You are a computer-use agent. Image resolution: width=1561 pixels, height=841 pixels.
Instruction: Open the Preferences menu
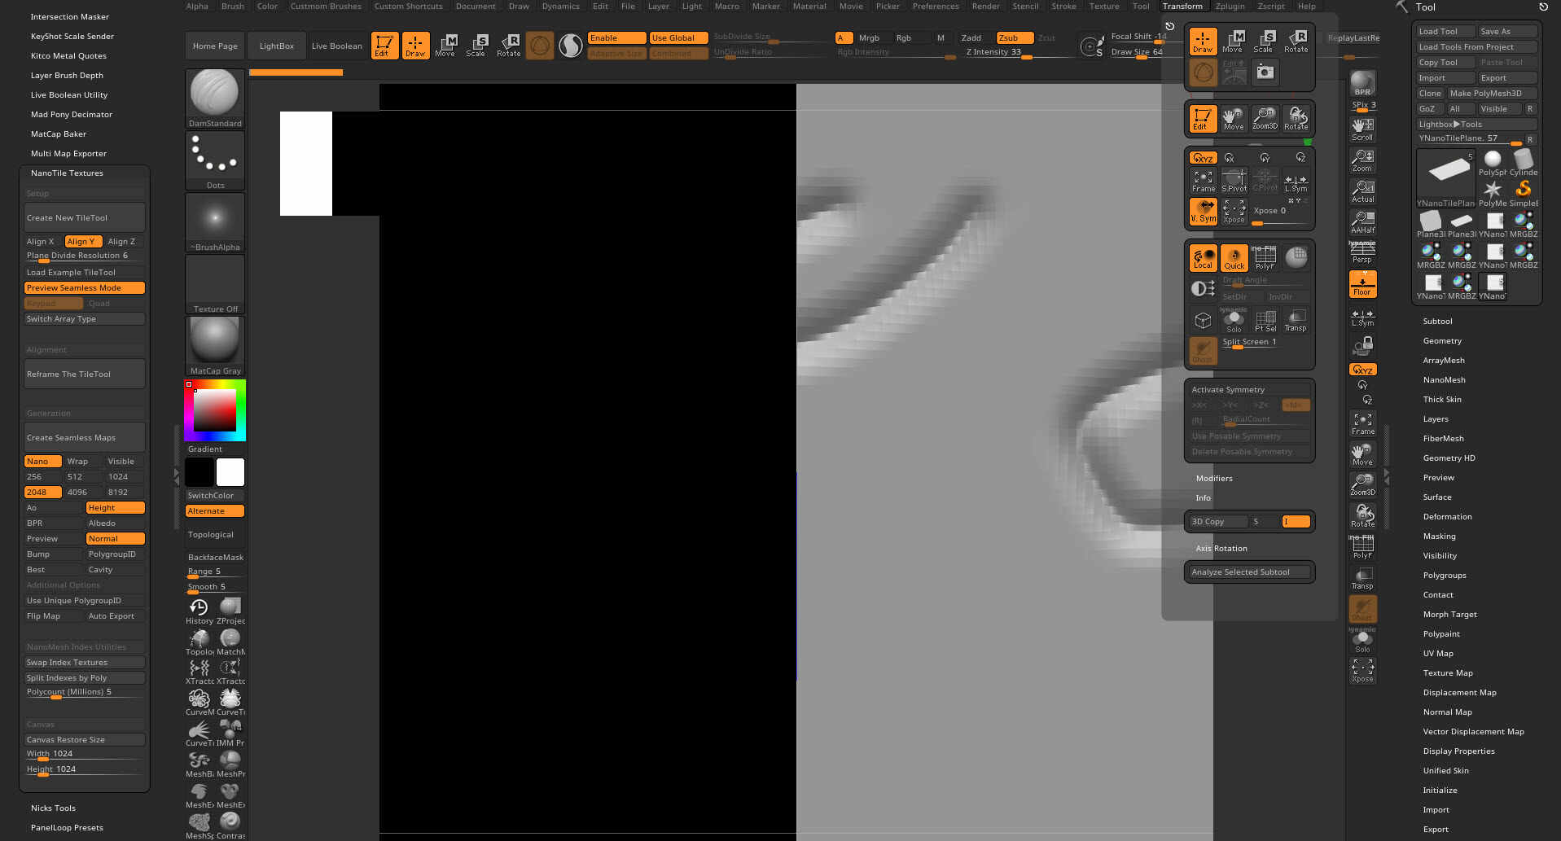click(x=935, y=7)
